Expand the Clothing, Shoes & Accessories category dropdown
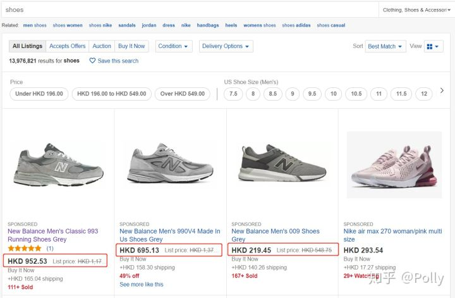 coord(416,9)
